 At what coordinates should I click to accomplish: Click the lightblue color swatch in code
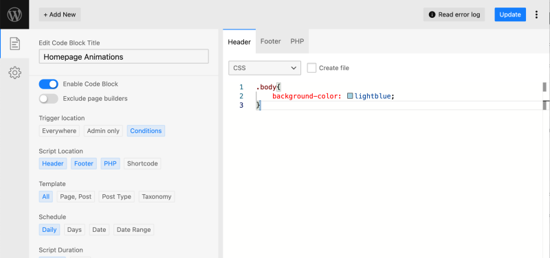(350, 95)
